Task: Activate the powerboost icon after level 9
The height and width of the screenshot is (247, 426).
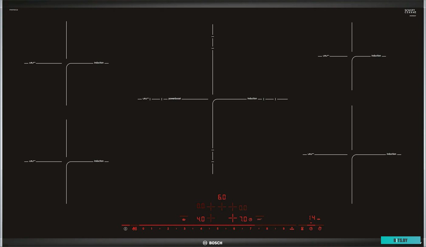Action: coord(292,228)
